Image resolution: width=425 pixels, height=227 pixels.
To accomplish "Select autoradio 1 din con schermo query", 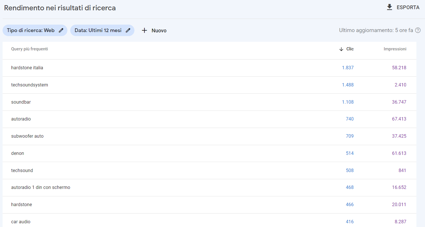I will pyautogui.click(x=209, y=187).
